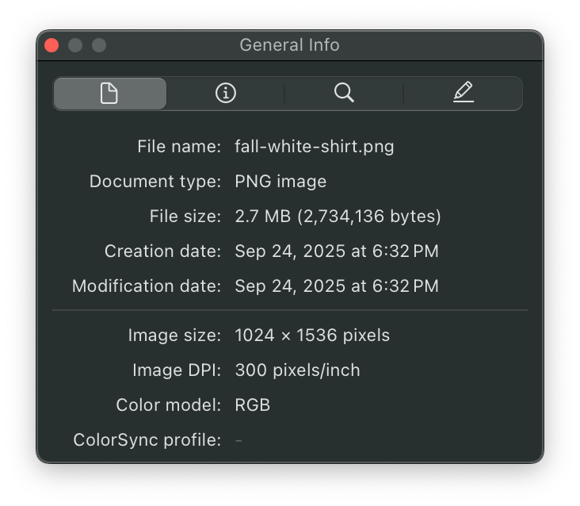Click the Creation date value
This screenshot has width=580, height=506.
pyautogui.click(x=336, y=251)
